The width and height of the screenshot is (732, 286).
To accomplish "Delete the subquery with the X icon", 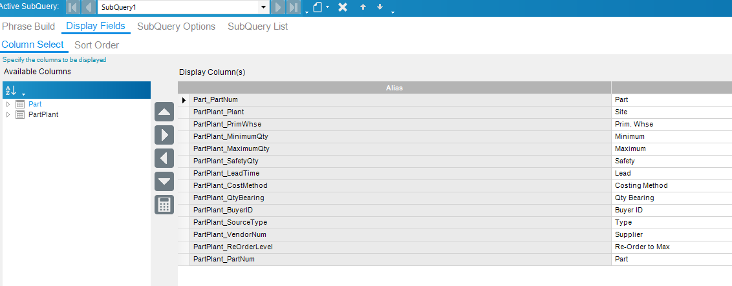I will click(343, 8).
